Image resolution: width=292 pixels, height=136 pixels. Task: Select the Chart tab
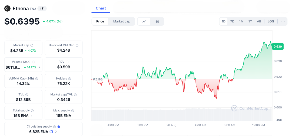point(101,8)
